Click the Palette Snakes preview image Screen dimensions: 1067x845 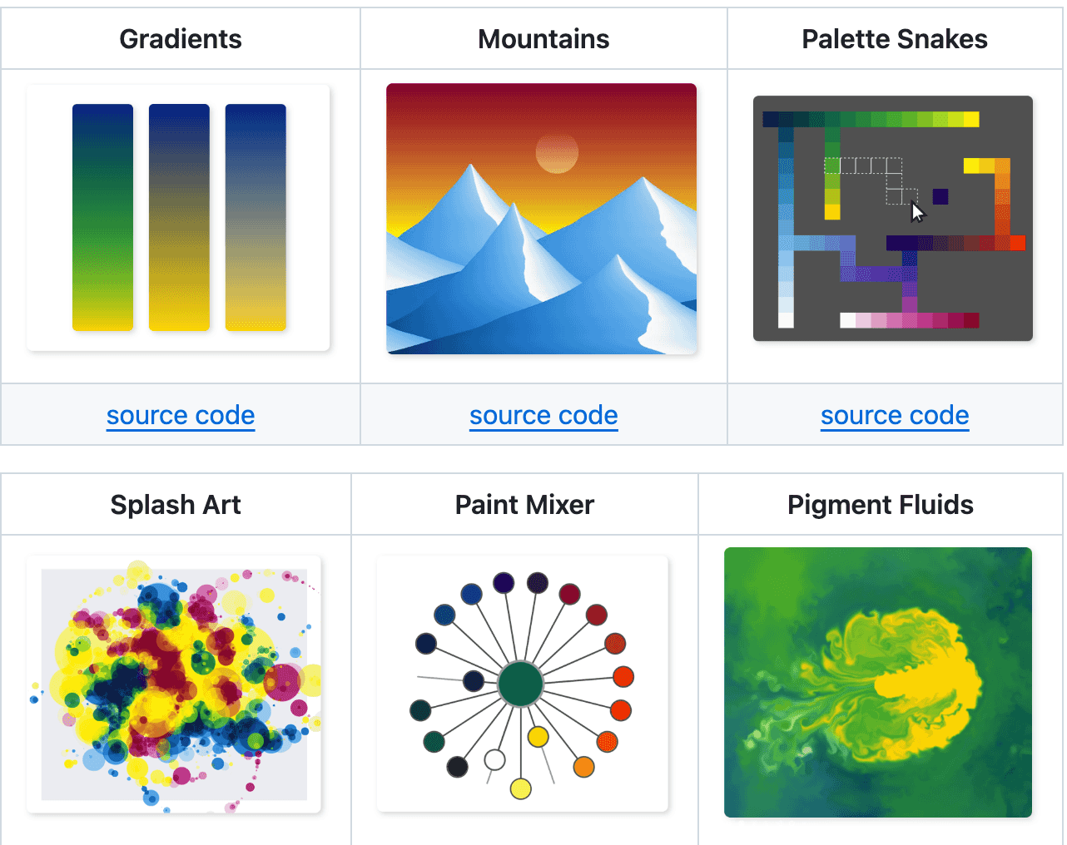tap(892, 218)
